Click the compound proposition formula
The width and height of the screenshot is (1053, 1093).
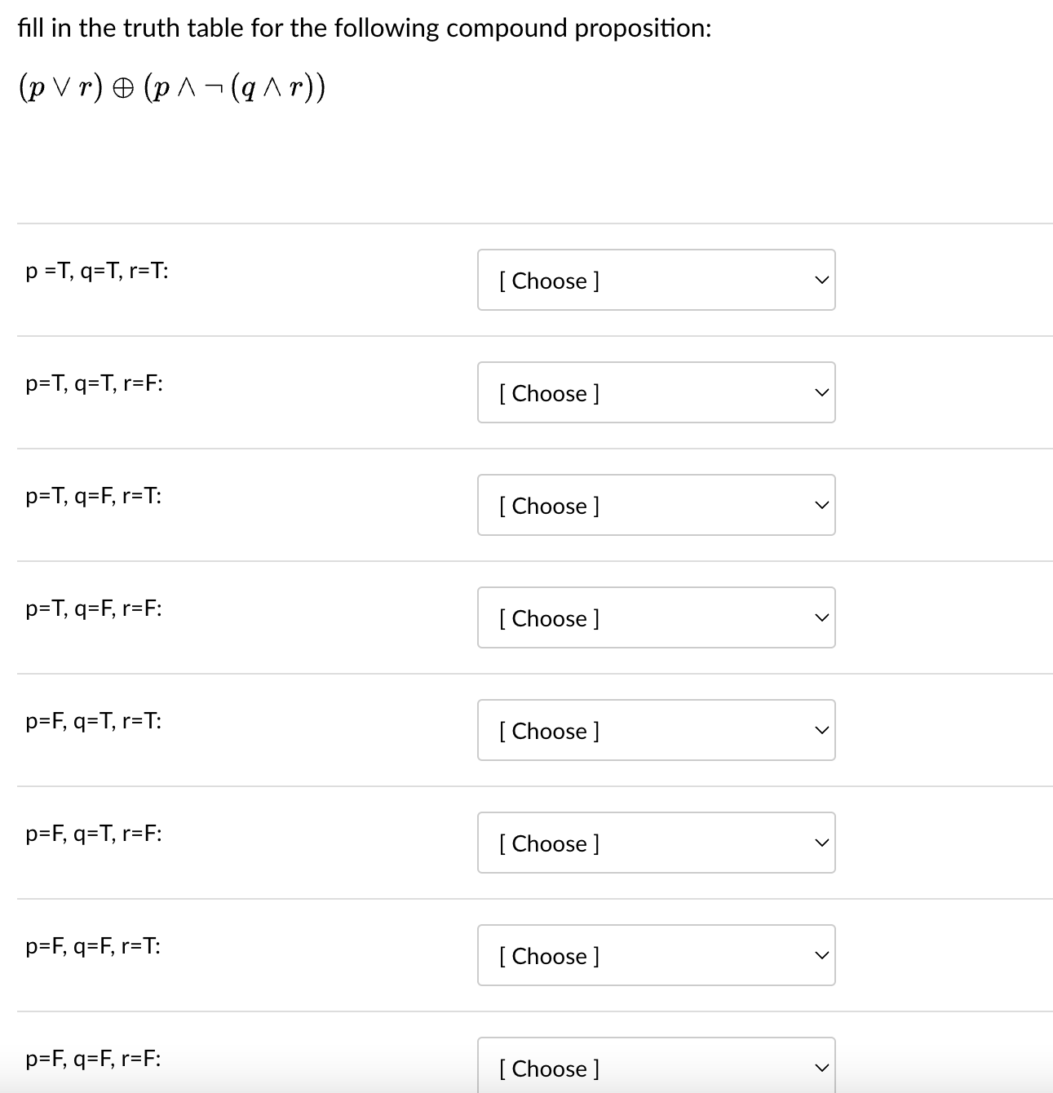(x=170, y=85)
